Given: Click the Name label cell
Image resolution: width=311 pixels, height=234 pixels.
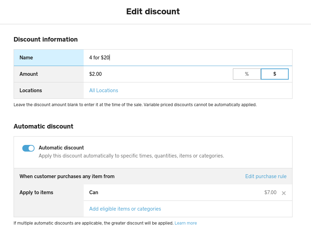Looking at the screenshot, I should [26, 58].
